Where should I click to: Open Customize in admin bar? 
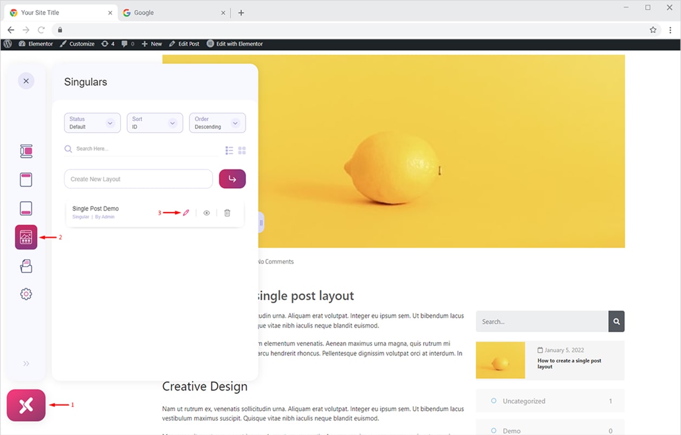pyautogui.click(x=77, y=44)
